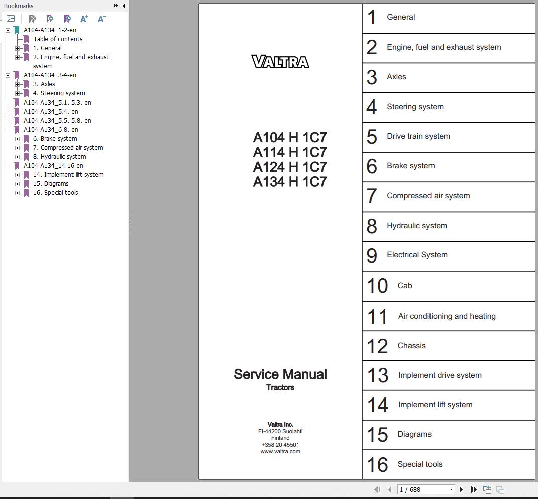Open the page number dropdown arrow
538x499 pixels.
click(x=452, y=490)
